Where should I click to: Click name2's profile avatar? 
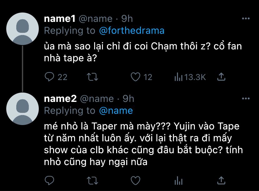pos(22,109)
